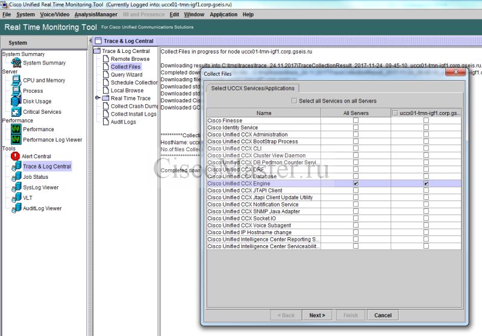The image size is (482, 336).
Task: Close the Collect Files dialog
Action: click(x=456, y=72)
